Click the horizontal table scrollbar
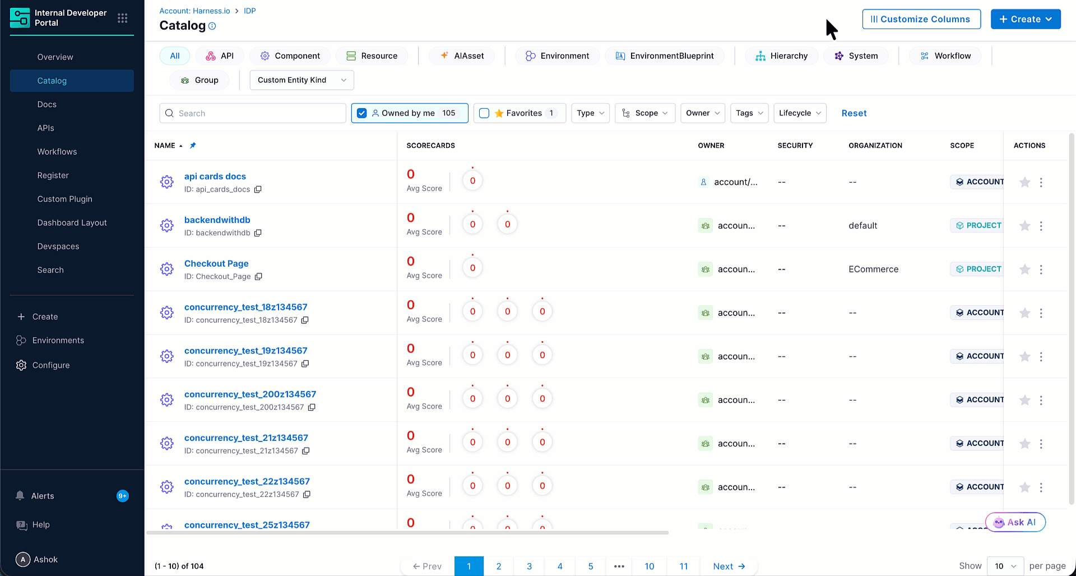This screenshot has height=576, width=1076. [407, 532]
